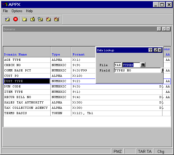This screenshot has width=174, height=155.
Task: Click the blue checkmark Enter toolbar icon
Action: click(x=7, y=19)
